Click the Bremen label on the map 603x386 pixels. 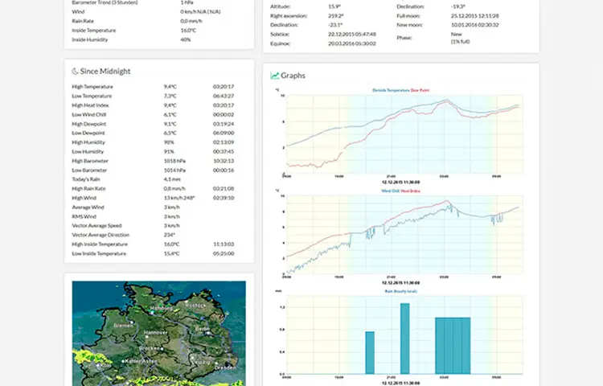coord(123,326)
